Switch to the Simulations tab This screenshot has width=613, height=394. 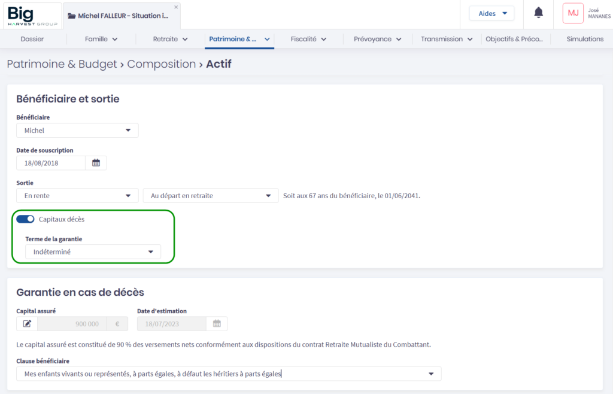point(585,39)
